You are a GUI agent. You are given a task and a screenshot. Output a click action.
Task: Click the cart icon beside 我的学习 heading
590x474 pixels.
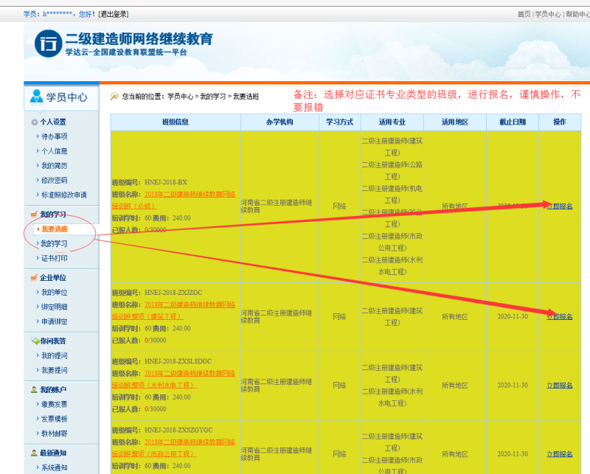pos(34,215)
